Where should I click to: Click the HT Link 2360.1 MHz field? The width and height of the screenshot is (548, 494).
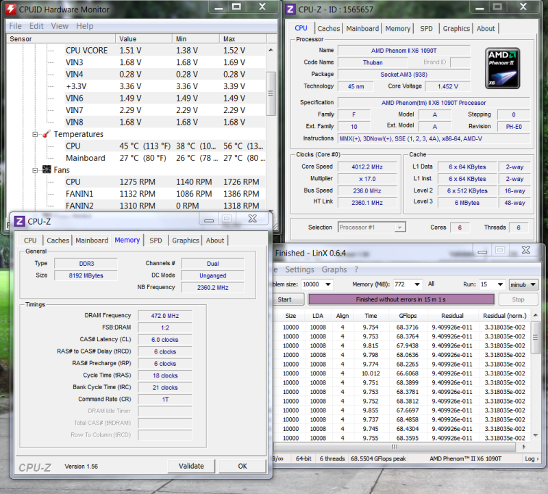tap(367, 203)
